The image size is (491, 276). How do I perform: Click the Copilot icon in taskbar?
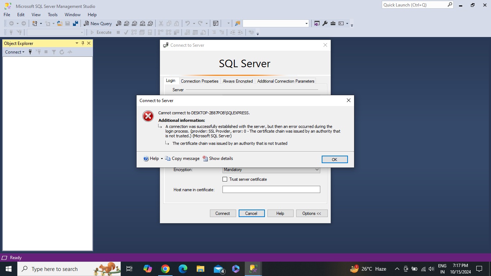pyautogui.click(x=148, y=269)
